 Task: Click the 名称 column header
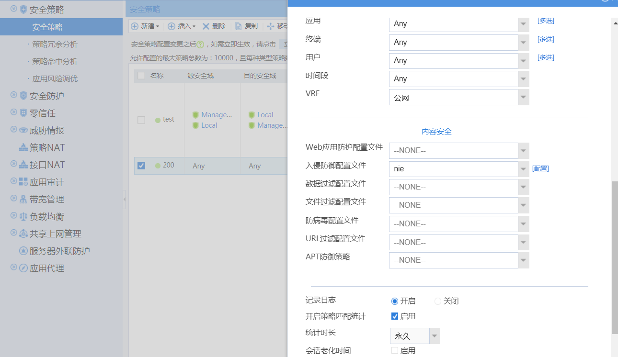pyautogui.click(x=157, y=76)
